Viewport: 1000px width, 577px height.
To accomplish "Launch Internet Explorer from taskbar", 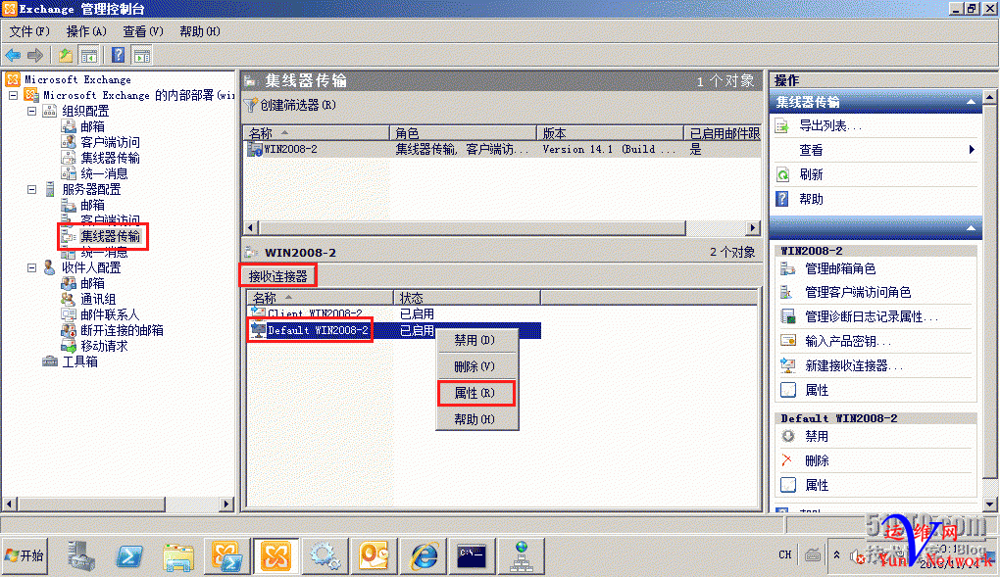I will [x=425, y=556].
